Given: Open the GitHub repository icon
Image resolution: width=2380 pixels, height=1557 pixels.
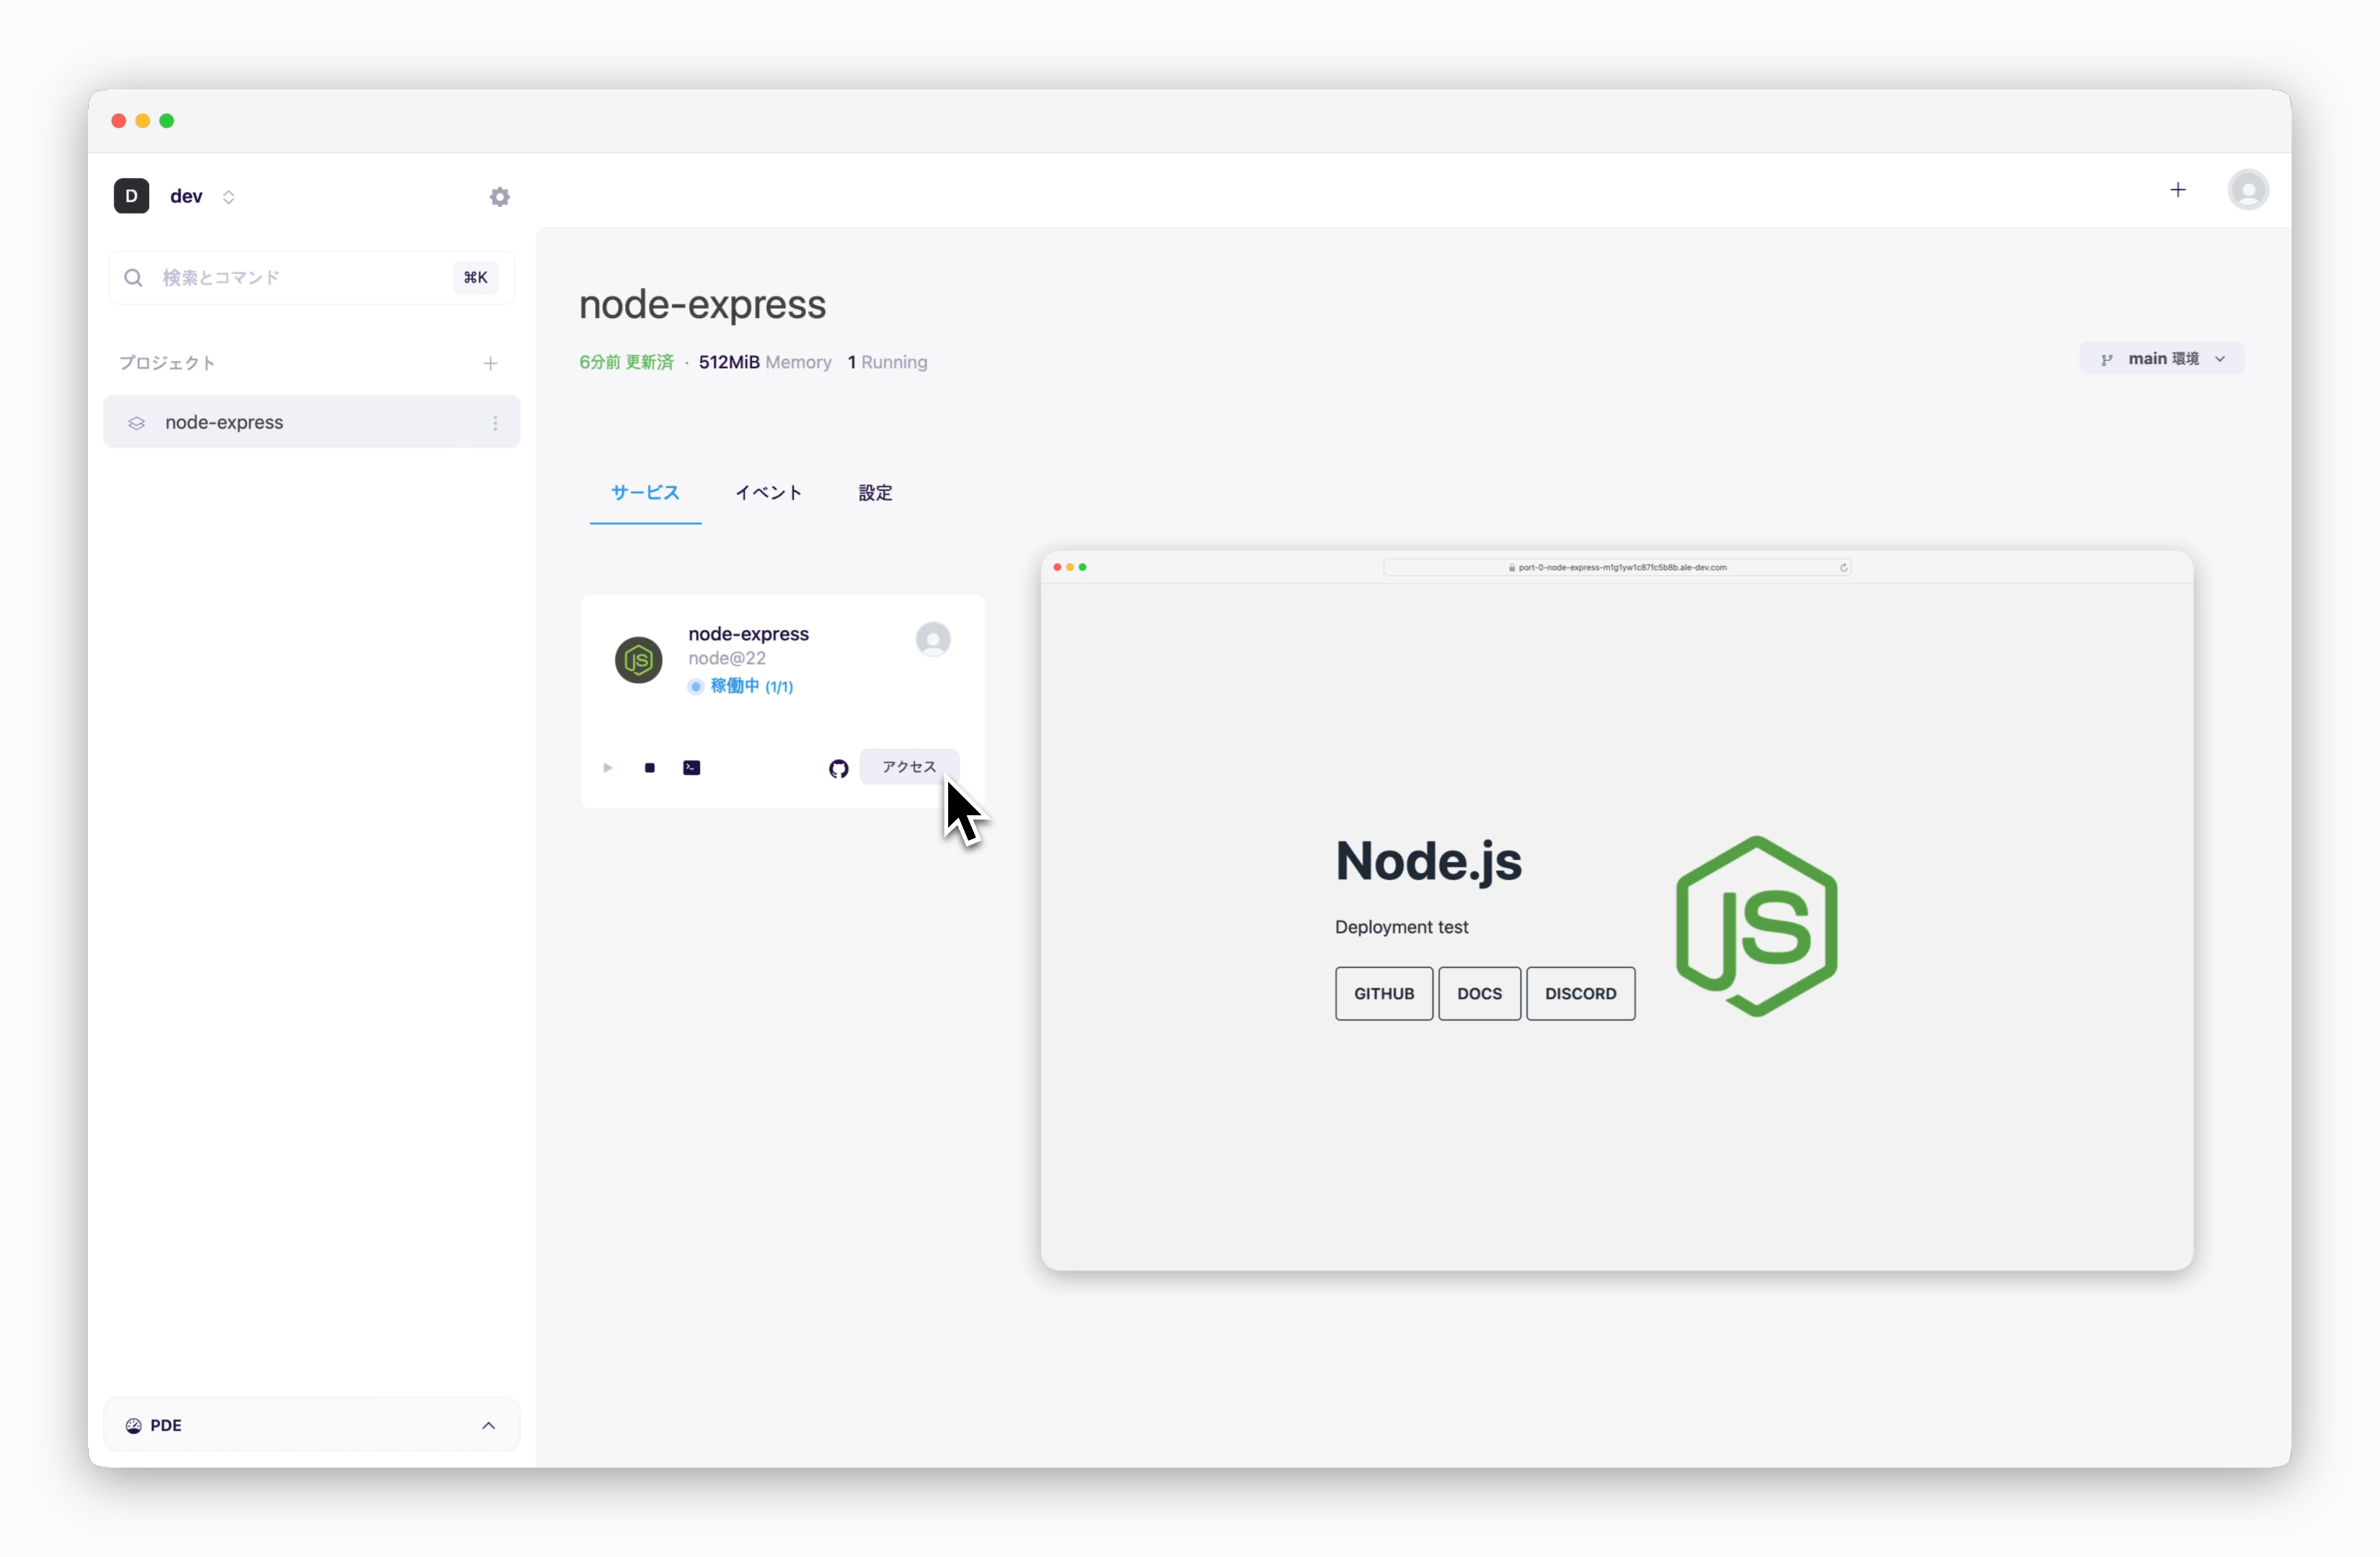Looking at the screenshot, I should click(838, 768).
